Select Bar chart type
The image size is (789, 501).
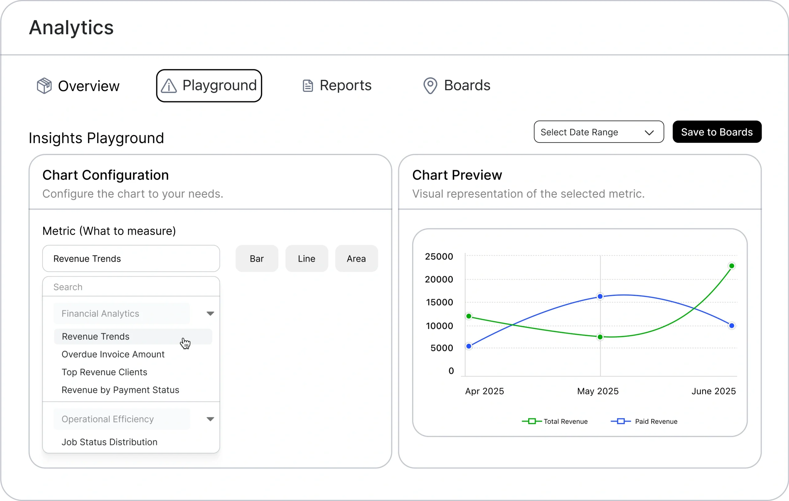pos(256,259)
